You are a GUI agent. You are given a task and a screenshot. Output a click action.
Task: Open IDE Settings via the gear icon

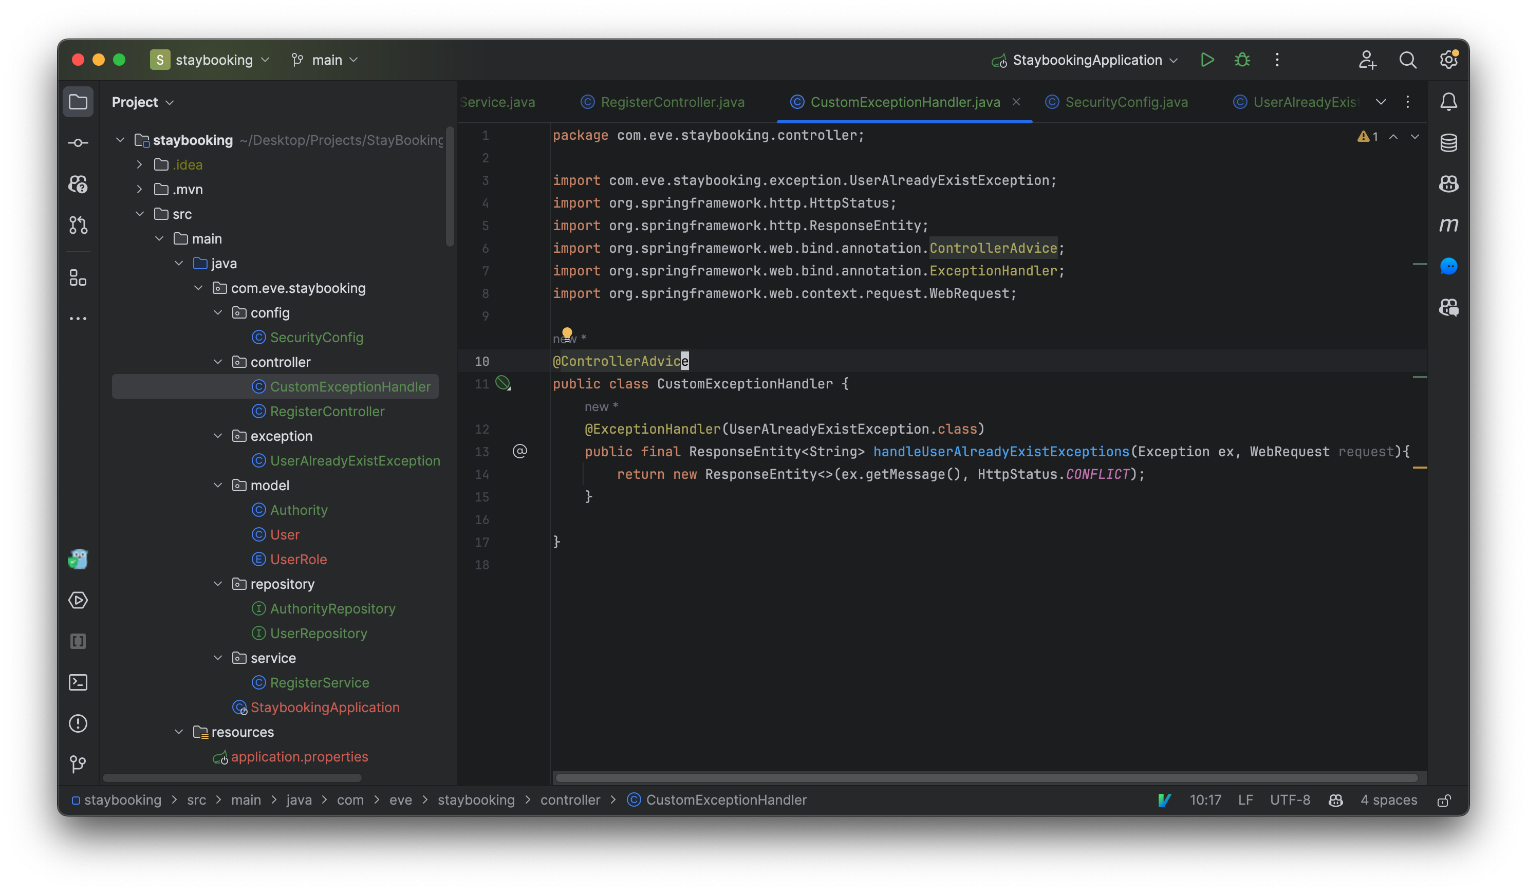tap(1449, 60)
